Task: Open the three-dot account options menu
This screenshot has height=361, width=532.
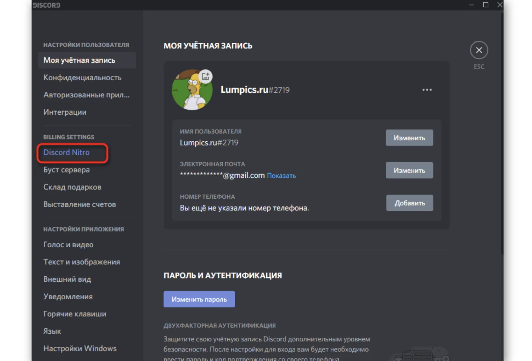Action: (x=427, y=90)
